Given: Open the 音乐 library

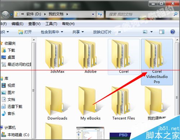Looking at the screenshot, I should point(8,114).
